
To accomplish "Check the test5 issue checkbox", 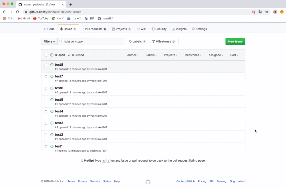I will (x=46, y=100).
